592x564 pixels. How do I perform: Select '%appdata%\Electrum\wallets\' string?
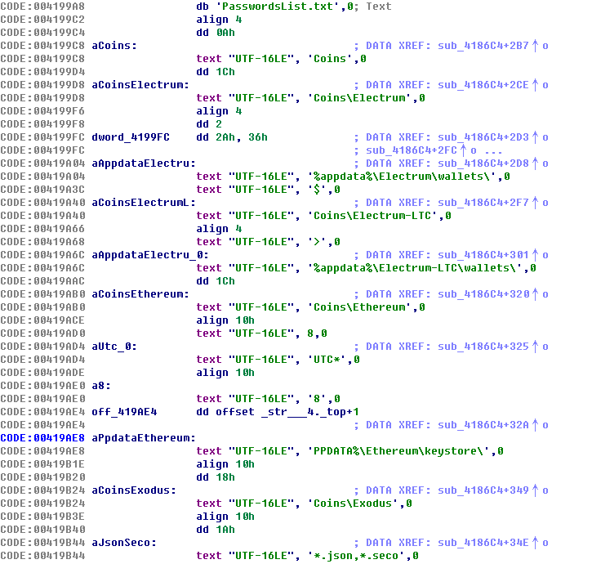402,177
